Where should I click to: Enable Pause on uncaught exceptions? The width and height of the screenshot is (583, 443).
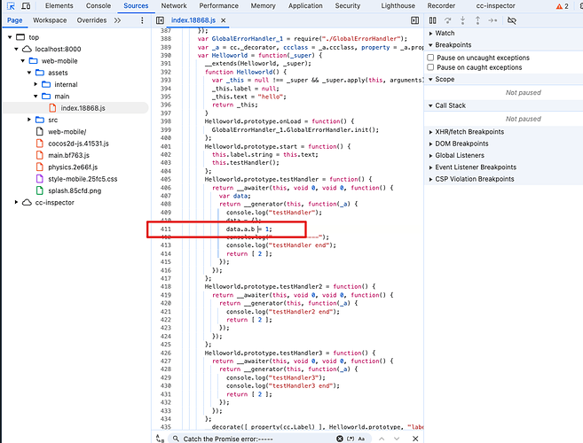coord(430,58)
